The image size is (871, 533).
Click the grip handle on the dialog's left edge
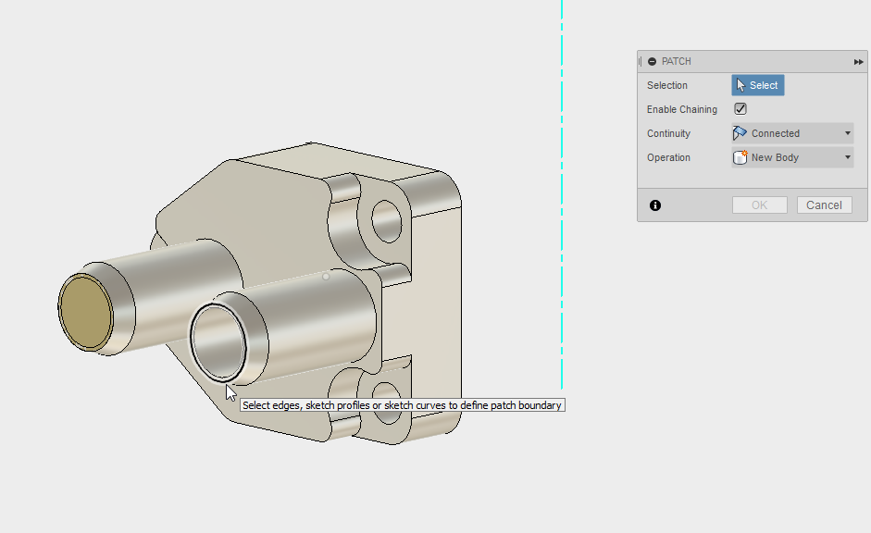[640, 61]
